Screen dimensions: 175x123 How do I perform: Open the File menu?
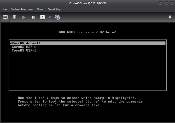pos(5,9)
